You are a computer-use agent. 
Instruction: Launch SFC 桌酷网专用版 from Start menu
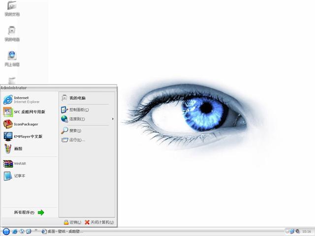click(x=30, y=112)
